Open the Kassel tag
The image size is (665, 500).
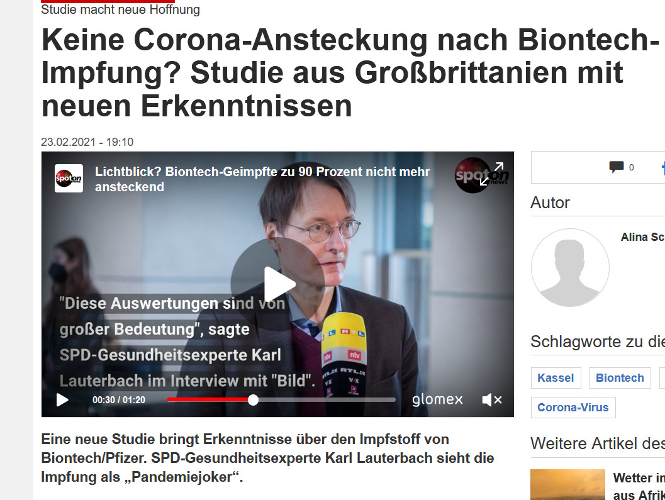(556, 378)
